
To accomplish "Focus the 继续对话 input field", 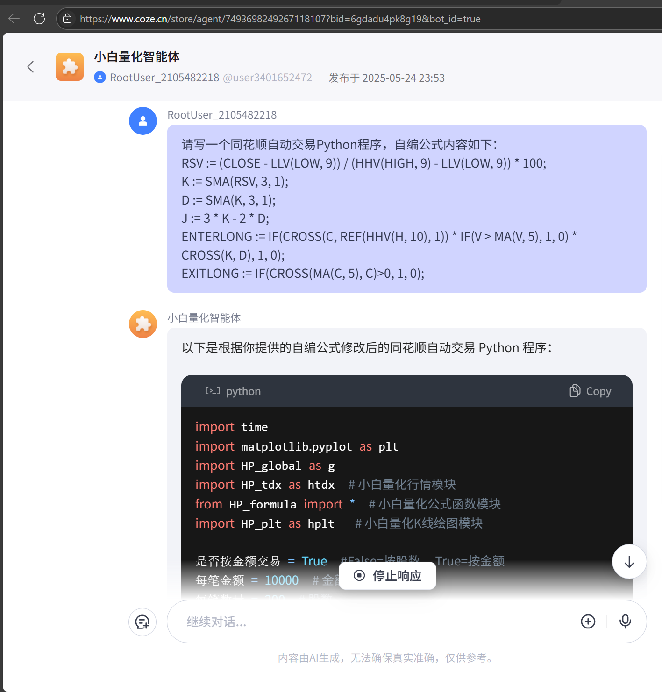I will (374, 621).
